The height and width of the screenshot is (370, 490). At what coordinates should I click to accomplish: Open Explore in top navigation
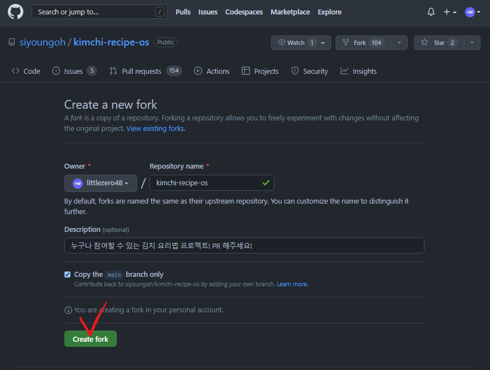(x=329, y=12)
